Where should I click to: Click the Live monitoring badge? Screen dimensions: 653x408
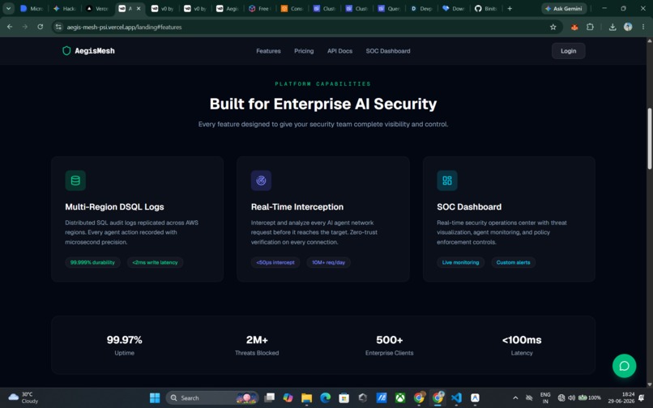(x=461, y=262)
